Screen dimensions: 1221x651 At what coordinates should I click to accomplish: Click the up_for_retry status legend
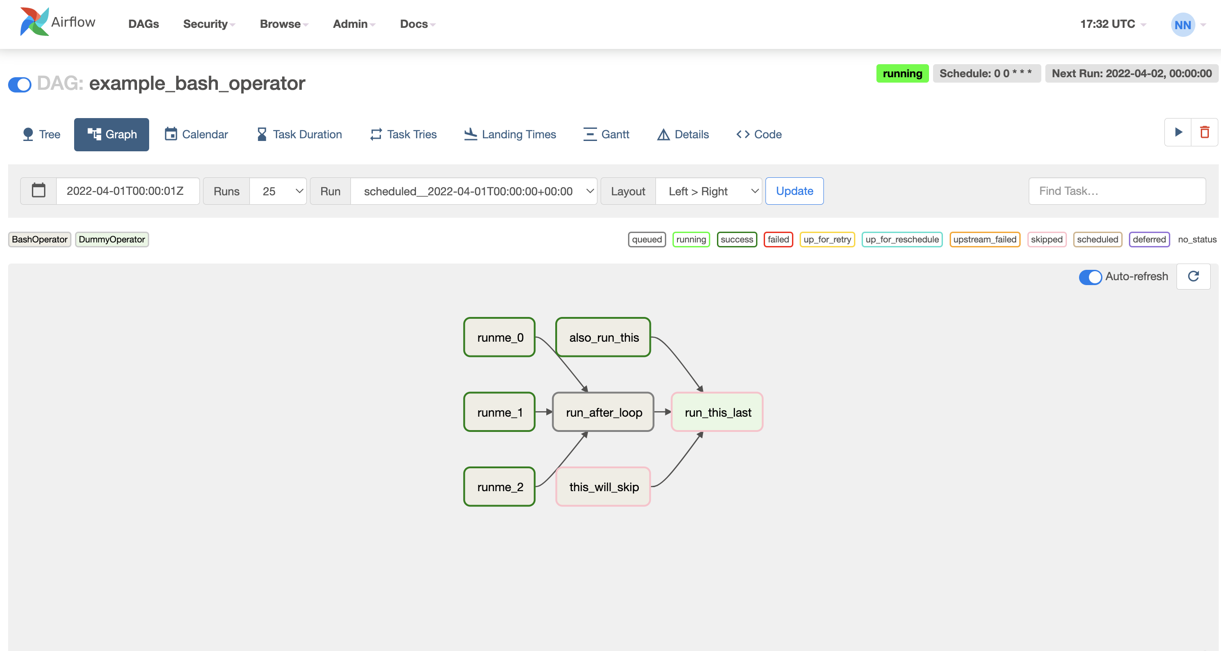pos(827,239)
